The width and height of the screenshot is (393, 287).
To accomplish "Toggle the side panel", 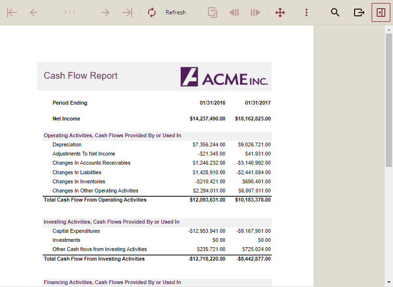I will pyautogui.click(x=381, y=12).
